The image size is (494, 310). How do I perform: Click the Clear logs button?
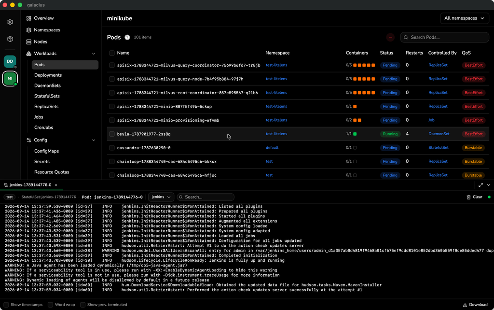pos(475,197)
